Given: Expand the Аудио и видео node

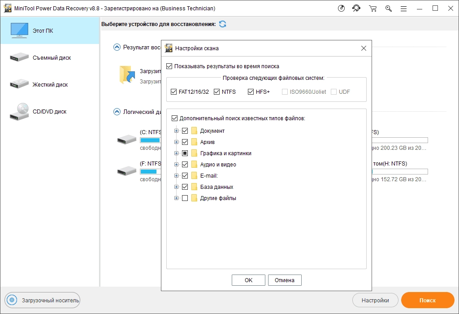Looking at the screenshot, I should pyautogui.click(x=176, y=164).
